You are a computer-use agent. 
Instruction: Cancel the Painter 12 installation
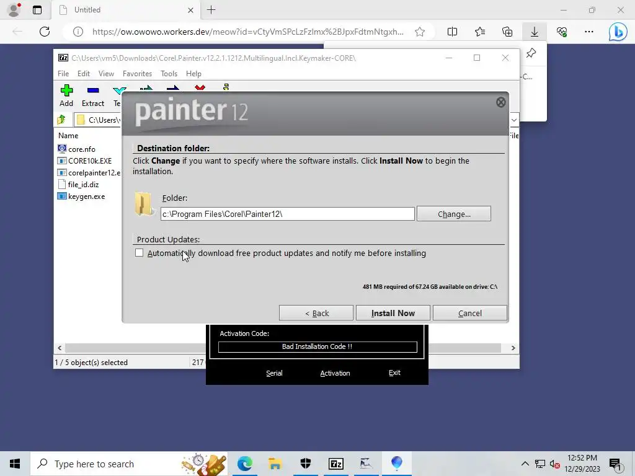470,313
